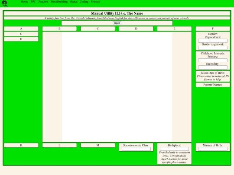234x175 pixels.
Task: Click the Birthplace continent-level note
Action: [174, 157]
